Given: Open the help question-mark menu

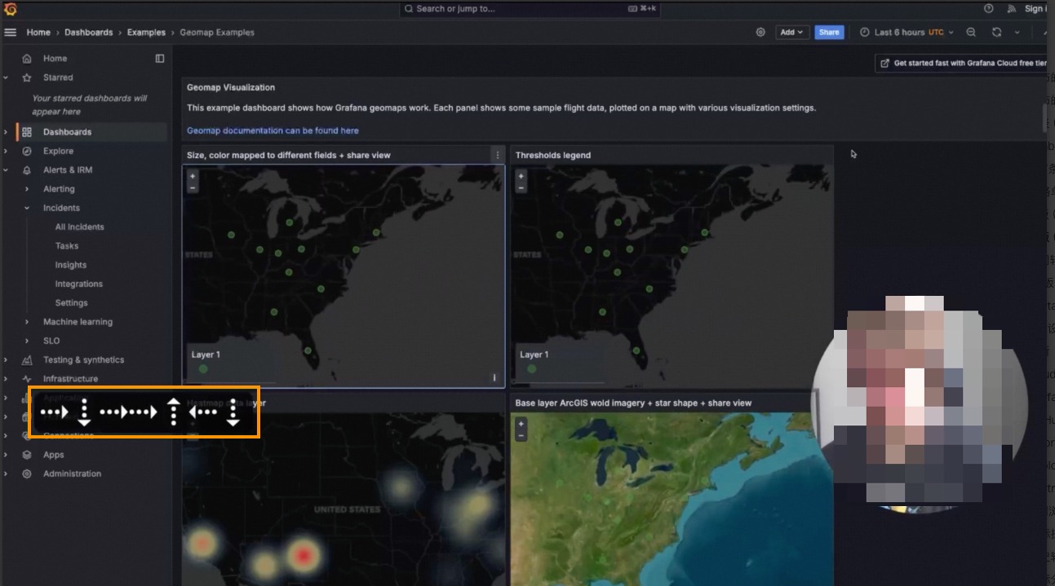Looking at the screenshot, I should [989, 8].
